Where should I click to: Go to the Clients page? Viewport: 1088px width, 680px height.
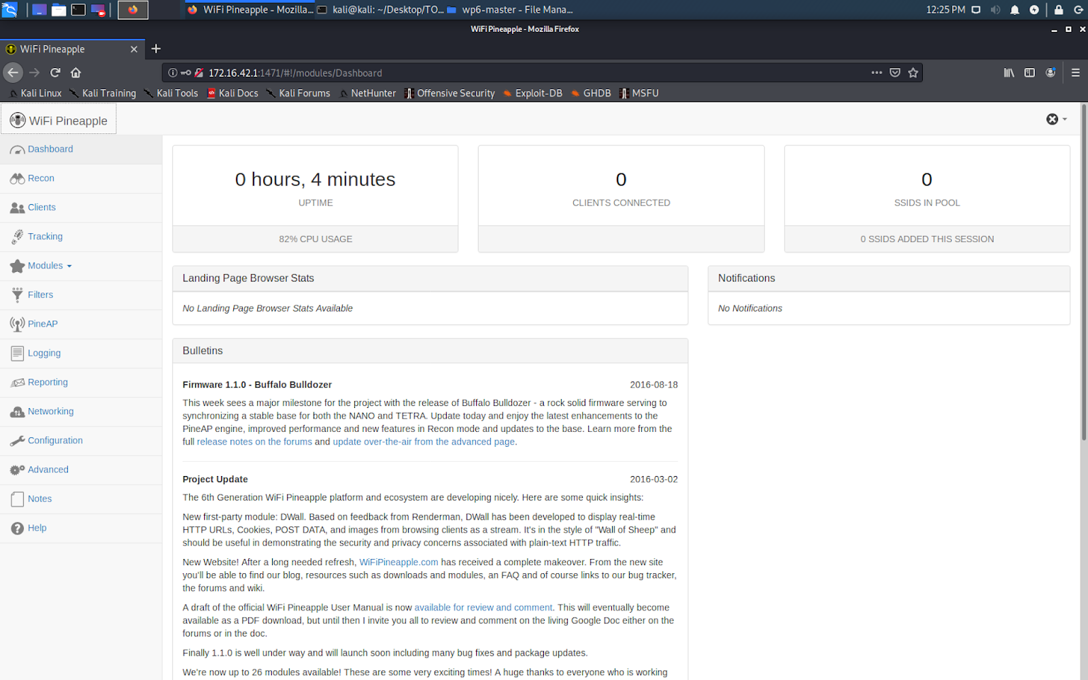click(81, 208)
